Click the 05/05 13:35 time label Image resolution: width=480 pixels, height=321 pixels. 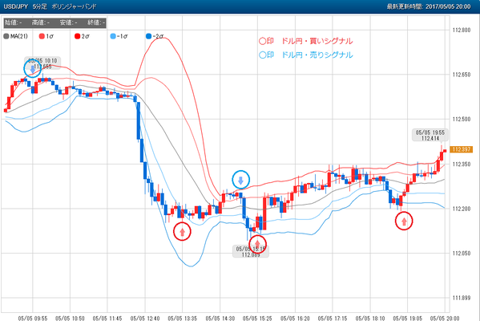pyautogui.click(x=182, y=319)
